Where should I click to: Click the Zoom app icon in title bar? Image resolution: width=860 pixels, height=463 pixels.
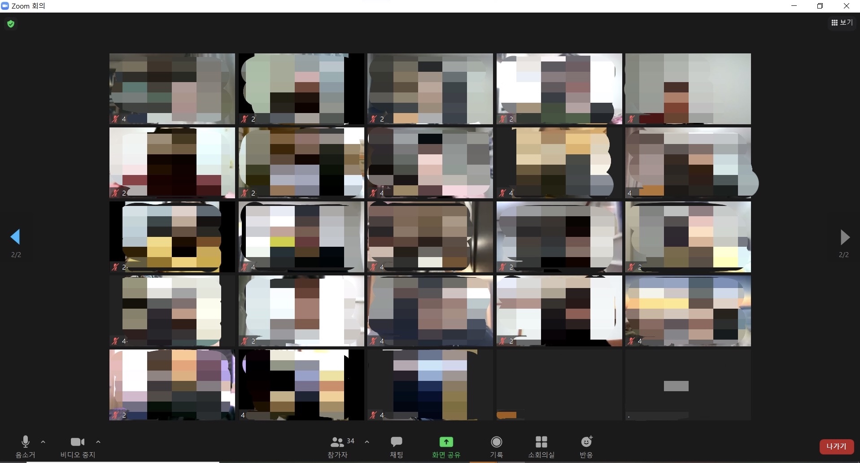click(x=5, y=6)
